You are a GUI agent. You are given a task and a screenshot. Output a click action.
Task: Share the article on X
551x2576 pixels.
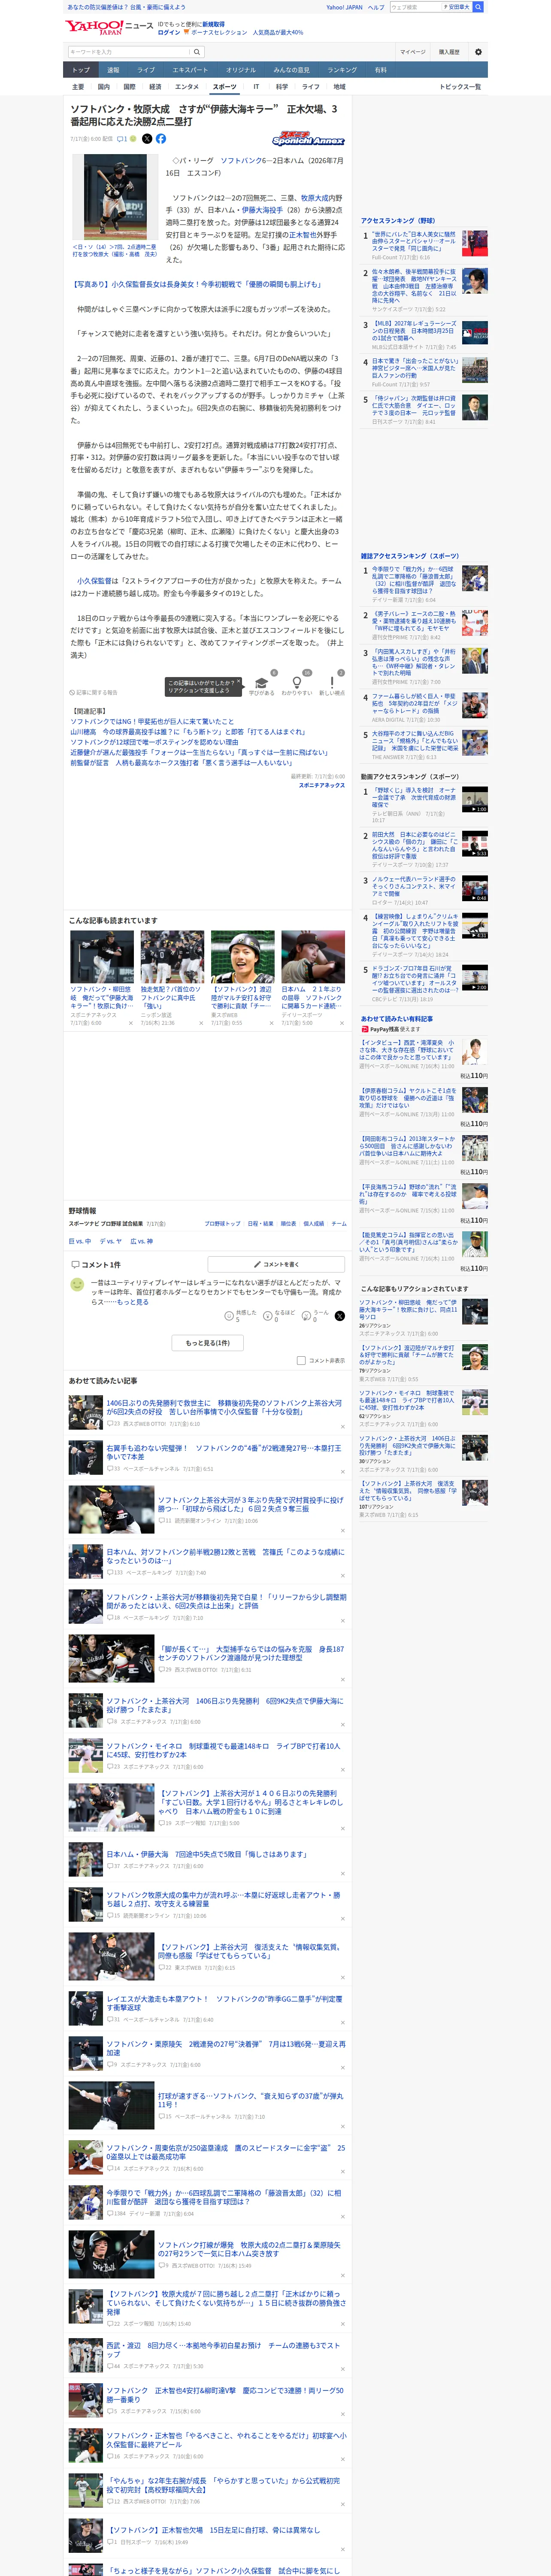point(147,139)
